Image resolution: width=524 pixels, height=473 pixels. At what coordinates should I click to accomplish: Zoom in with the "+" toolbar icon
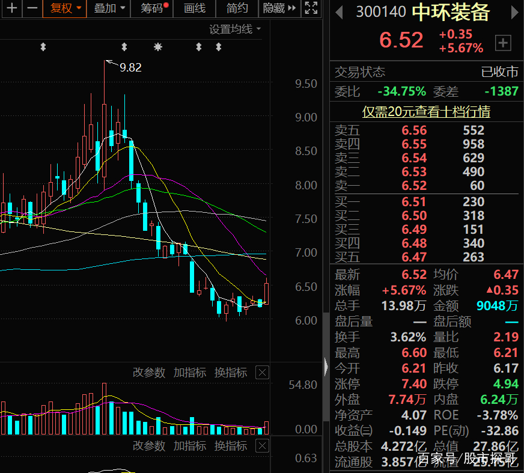point(12,9)
